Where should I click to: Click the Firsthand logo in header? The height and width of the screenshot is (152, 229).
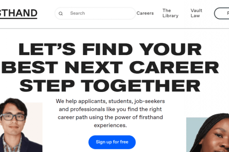[19, 14]
